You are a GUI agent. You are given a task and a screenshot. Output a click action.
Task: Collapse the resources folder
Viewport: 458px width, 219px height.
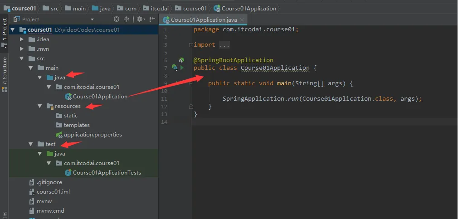[40, 106]
